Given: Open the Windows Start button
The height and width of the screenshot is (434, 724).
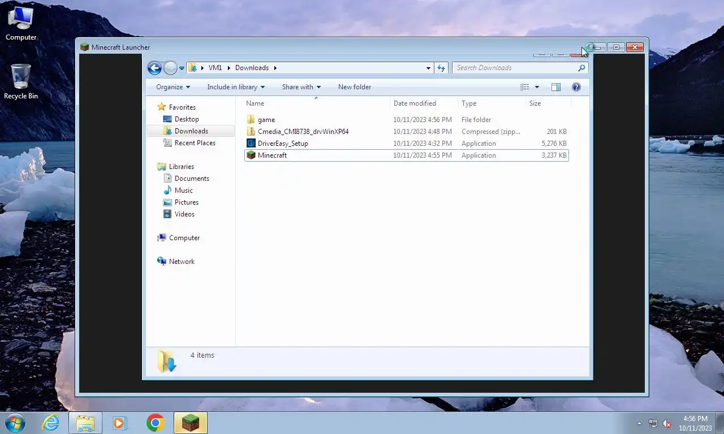Looking at the screenshot, I should tap(15, 423).
